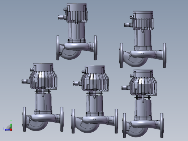Select the lower-right pump's finned fan shroud
The width and height of the screenshot is (188, 141).
(143, 86)
